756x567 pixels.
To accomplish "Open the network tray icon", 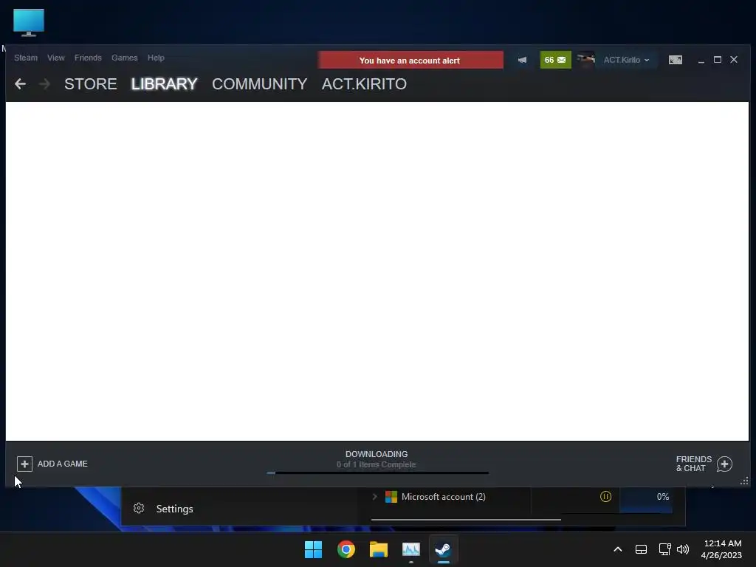I will [665, 549].
